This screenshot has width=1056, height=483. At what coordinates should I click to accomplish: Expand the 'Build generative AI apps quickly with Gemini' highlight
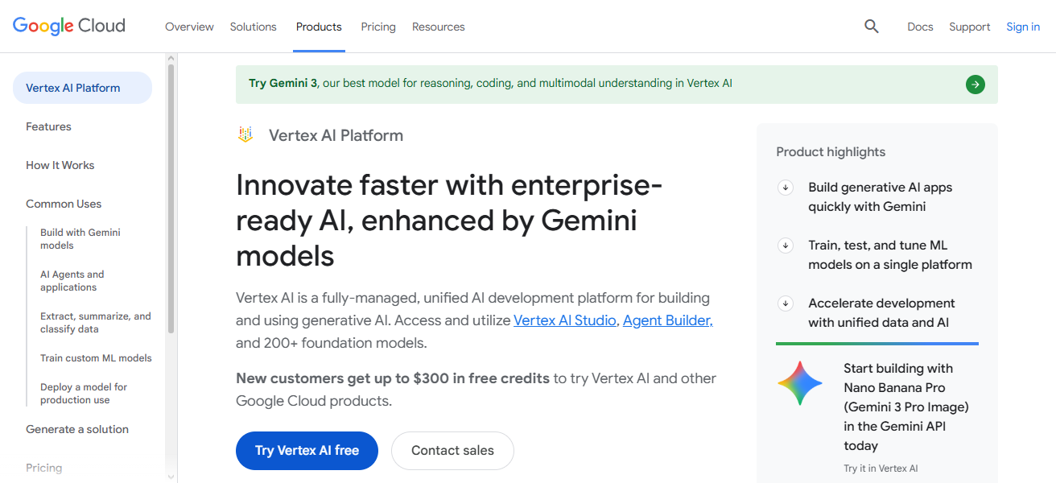pyautogui.click(x=880, y=196)
